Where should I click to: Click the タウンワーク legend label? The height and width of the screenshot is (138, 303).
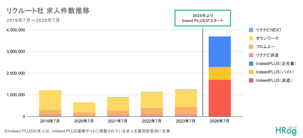pyautogui.click(x=267, y=38)
